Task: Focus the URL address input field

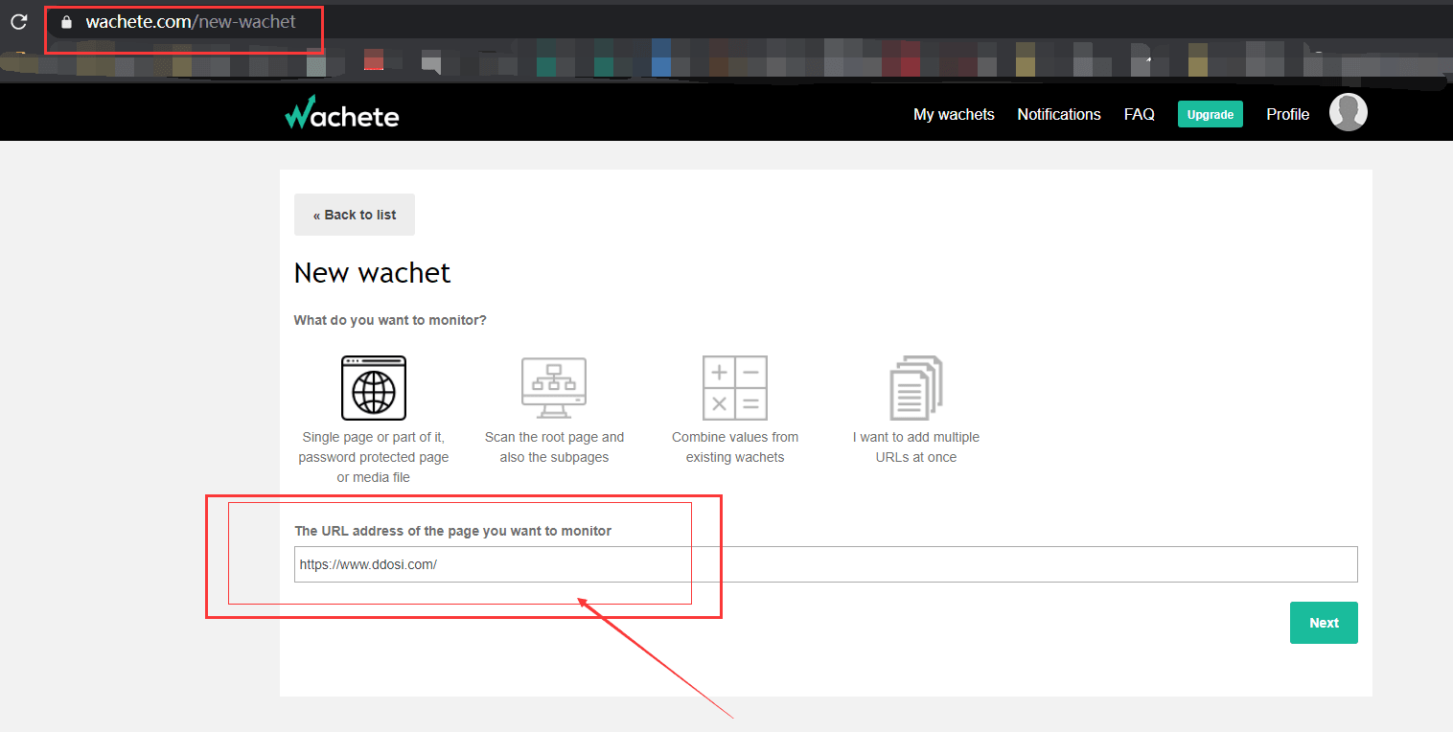Action: (x=826, y=564)
